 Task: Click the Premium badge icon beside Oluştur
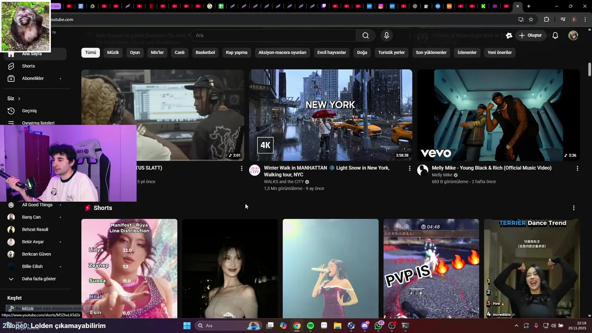pyautogui.click(x=509, y=36)
